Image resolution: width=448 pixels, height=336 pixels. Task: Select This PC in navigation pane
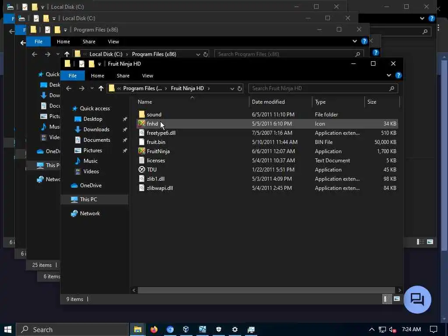[x=88, y=199]
